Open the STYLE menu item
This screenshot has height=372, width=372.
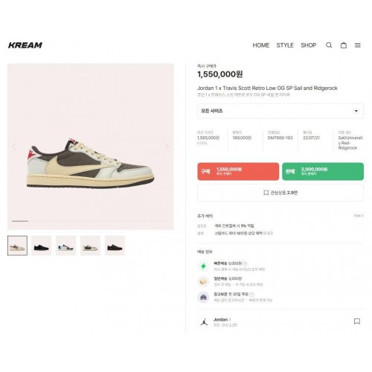(x=285, y=45)
